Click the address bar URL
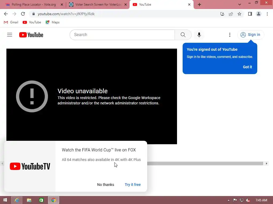The image size is (273, 204). coord(66,14)
